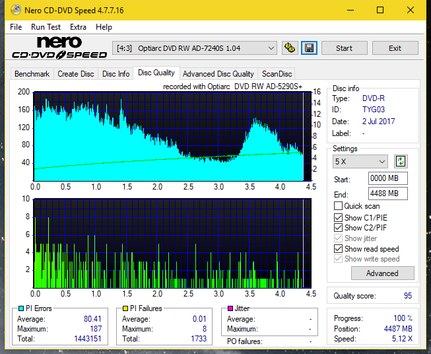Open the 5 X speed dropdown
This screenshot has height=354, width=431.
click(360, 161)
